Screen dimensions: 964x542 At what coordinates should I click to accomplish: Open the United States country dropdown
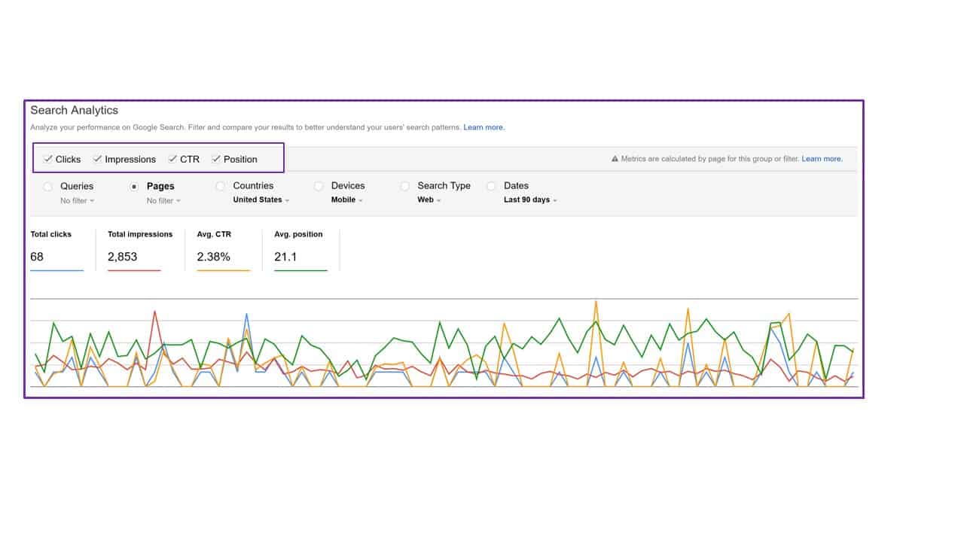[261, 200]
